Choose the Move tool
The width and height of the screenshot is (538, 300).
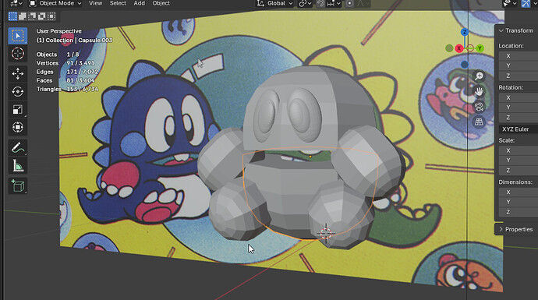[17, 74]
